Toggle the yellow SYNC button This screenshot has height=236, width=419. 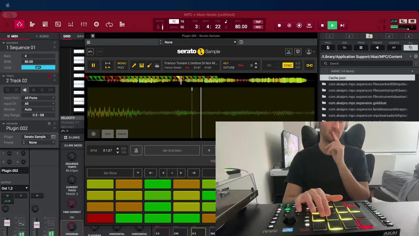288,65
